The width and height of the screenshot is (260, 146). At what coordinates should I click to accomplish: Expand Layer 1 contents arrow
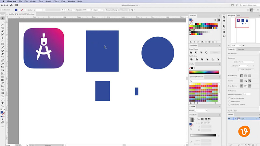pos(235,119)
